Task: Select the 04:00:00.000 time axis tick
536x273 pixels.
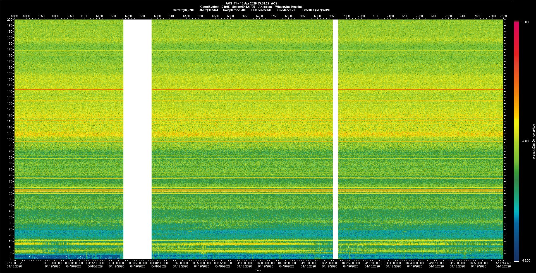Action: click(244, 263)
